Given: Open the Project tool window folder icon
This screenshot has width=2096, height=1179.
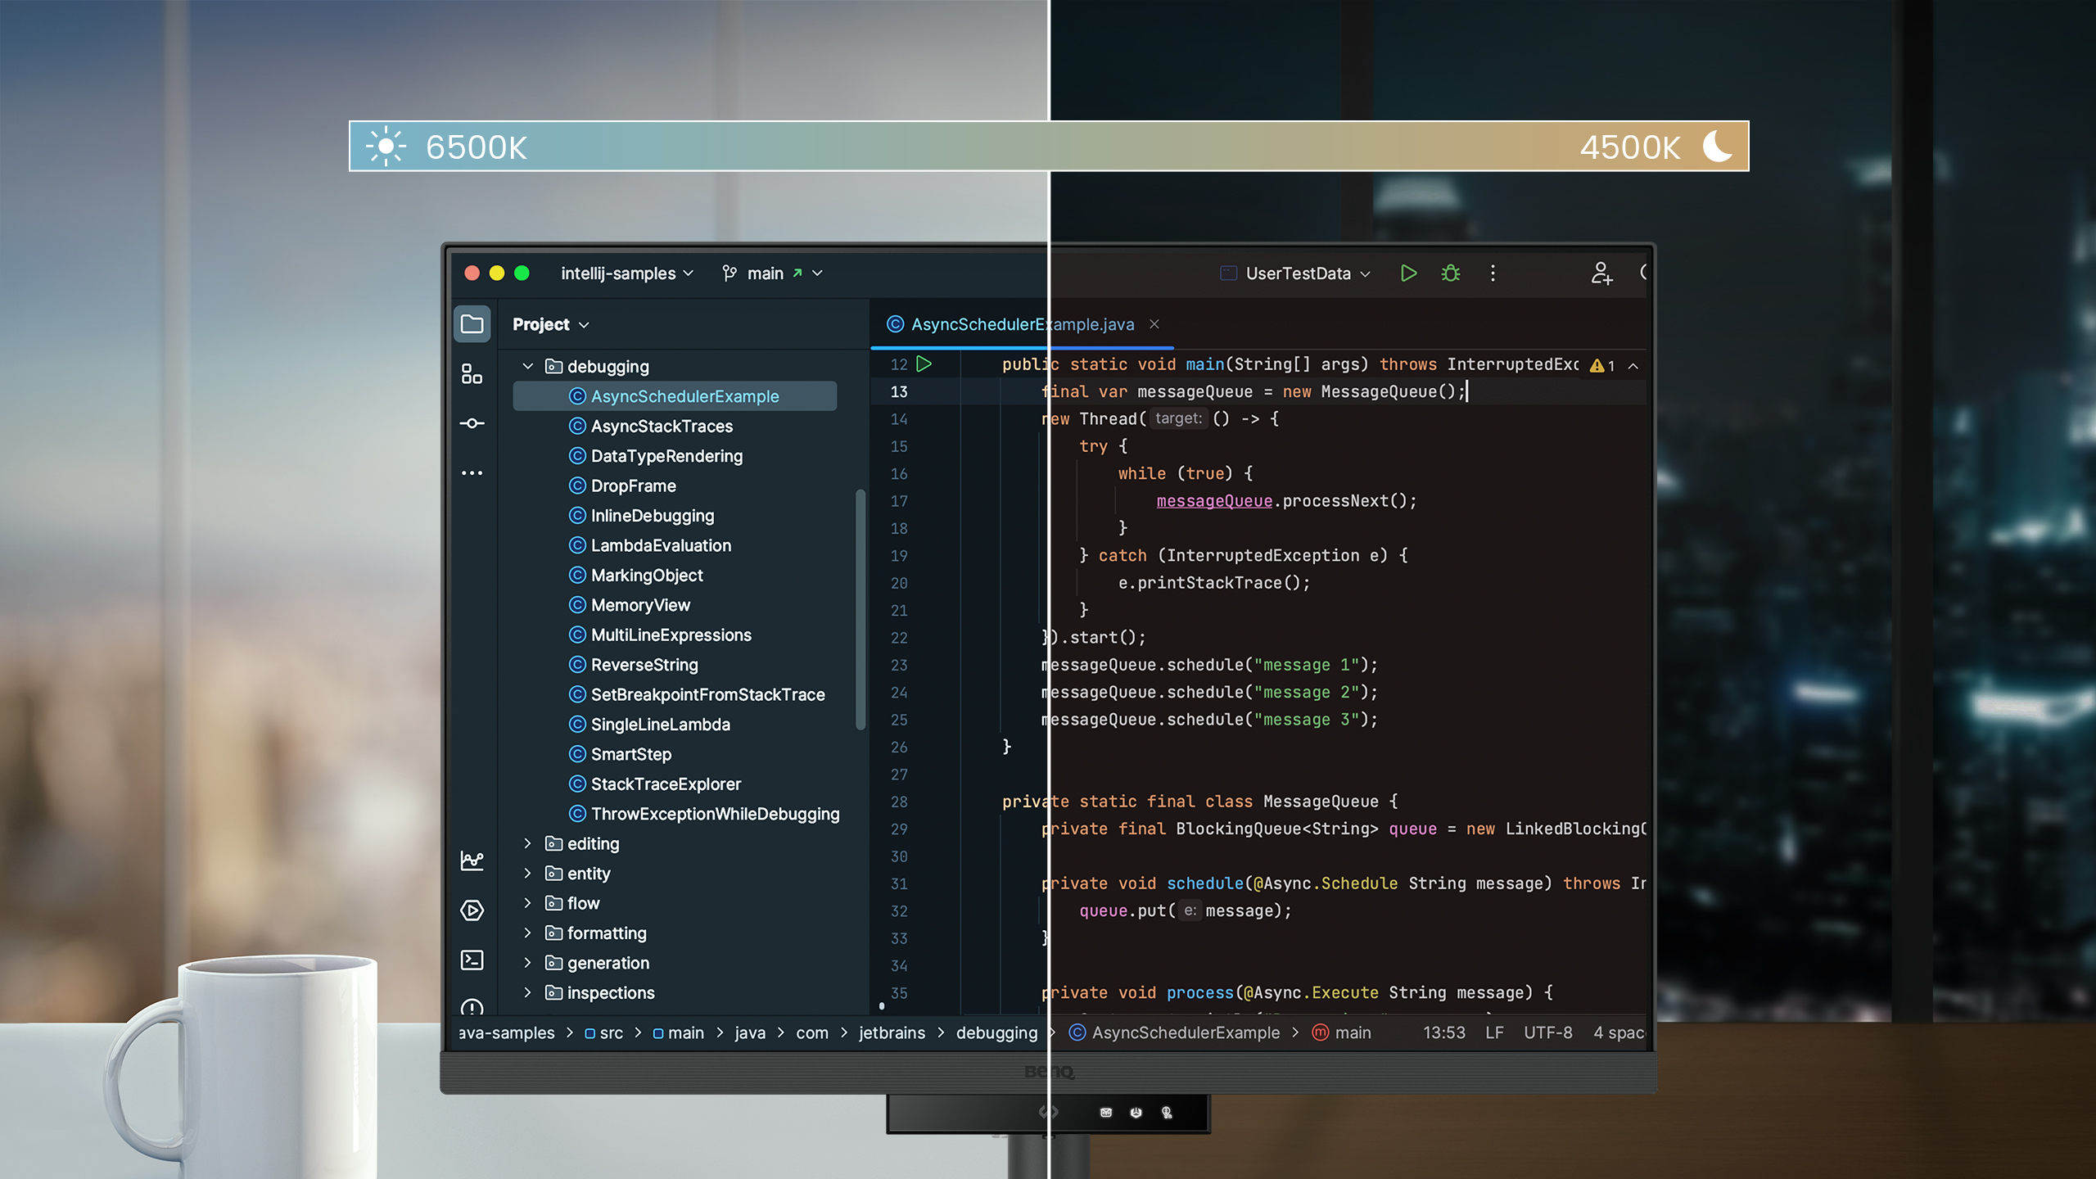Looking at the screenshot, I should click(x=472, y=324).
